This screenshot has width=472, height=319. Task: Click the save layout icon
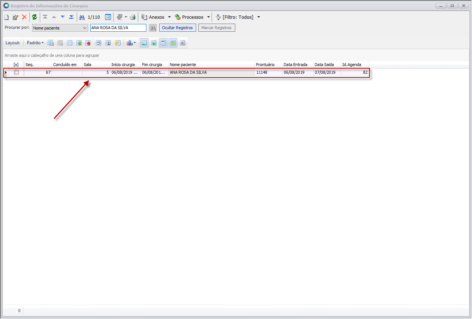(x=51, y=43)
